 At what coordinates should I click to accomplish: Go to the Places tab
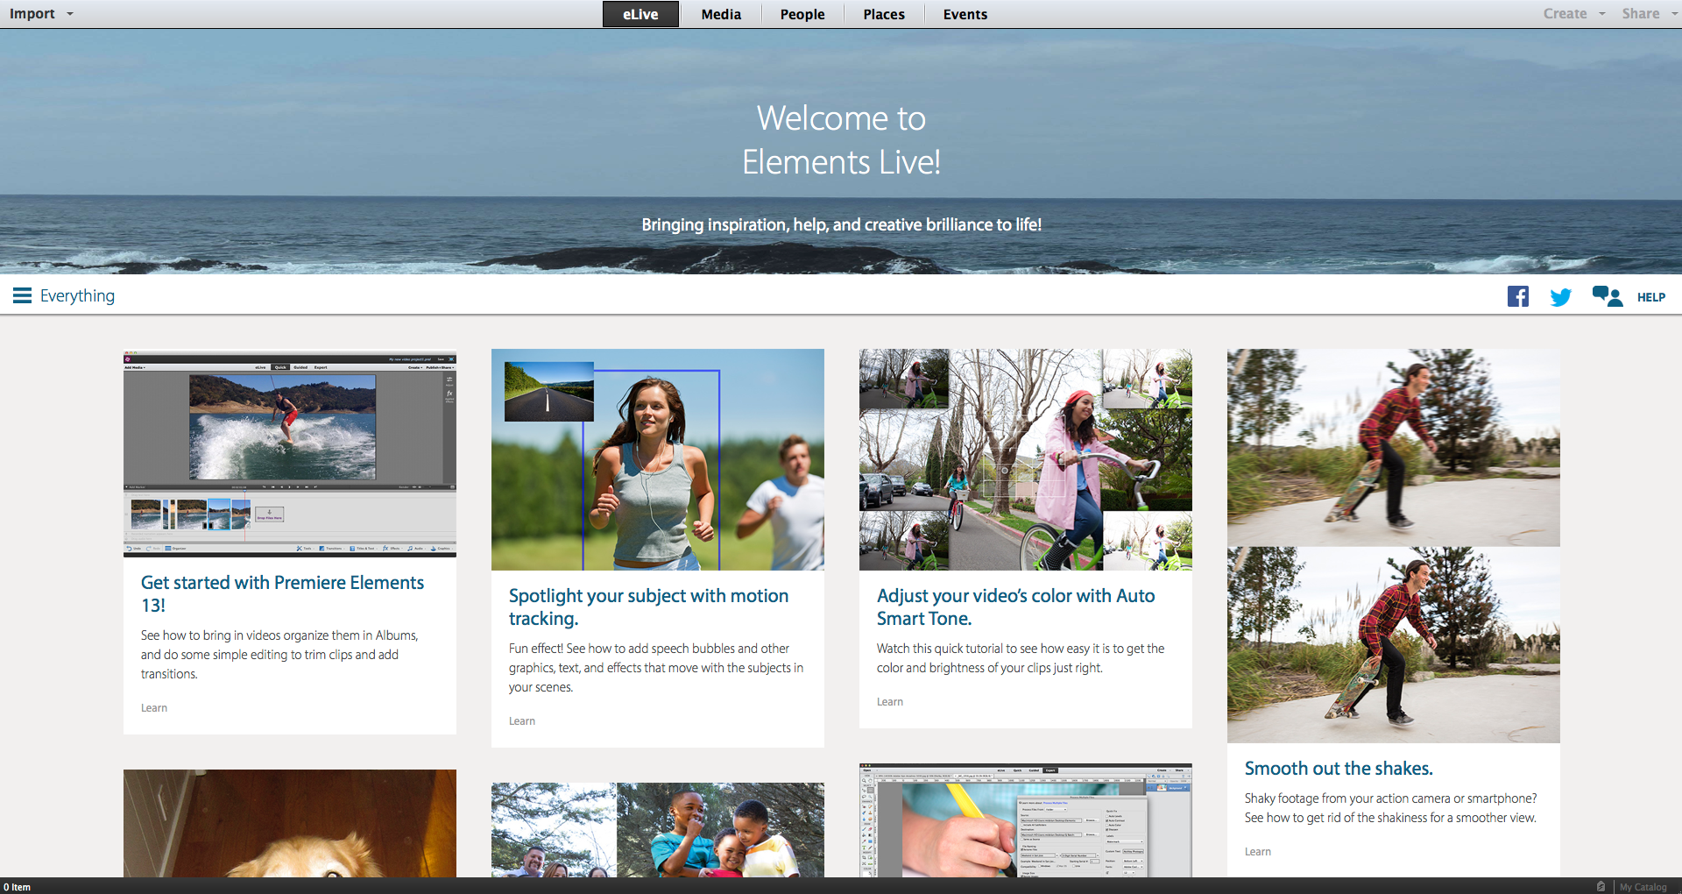point(884,14)
